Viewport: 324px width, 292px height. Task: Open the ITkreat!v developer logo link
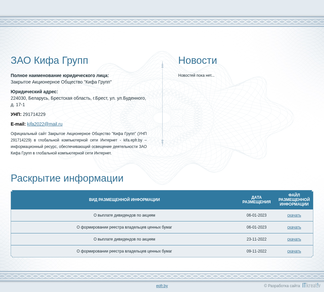311,286
